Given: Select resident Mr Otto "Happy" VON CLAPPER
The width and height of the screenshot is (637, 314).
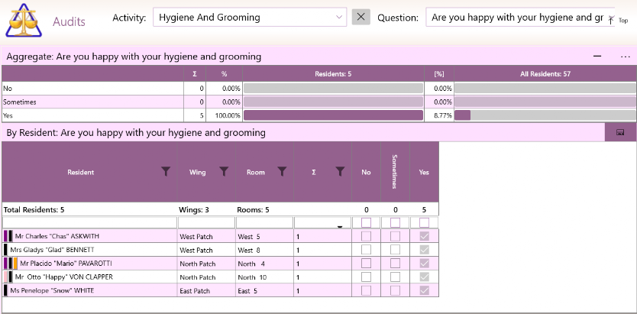Looking at the screenshot, I should (64, 277).
